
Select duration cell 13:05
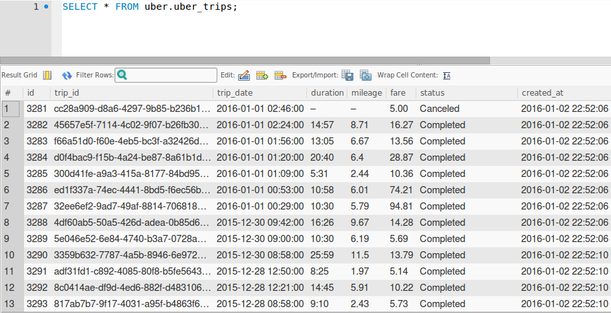tap(327, 141)
